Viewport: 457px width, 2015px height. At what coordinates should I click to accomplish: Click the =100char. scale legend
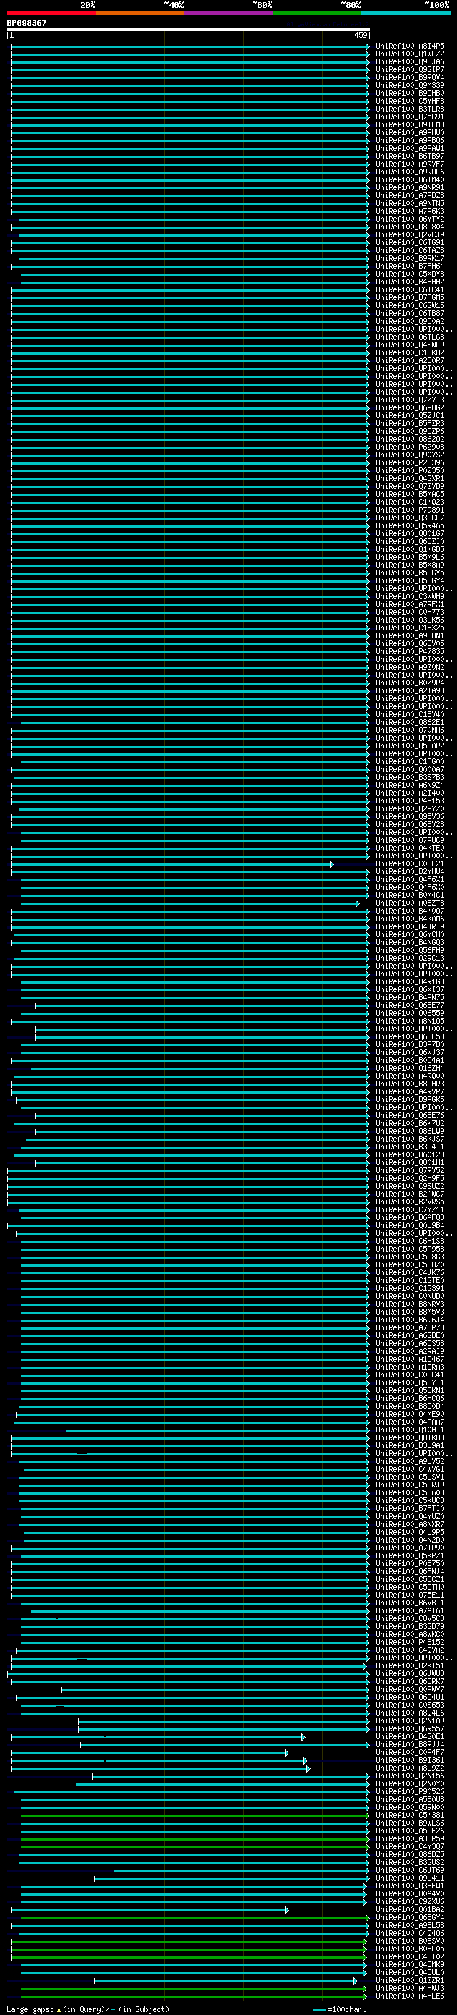[x=340, y=2009]
